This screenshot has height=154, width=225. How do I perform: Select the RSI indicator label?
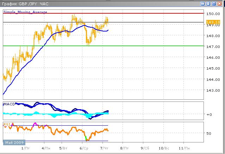coord(7,124)
